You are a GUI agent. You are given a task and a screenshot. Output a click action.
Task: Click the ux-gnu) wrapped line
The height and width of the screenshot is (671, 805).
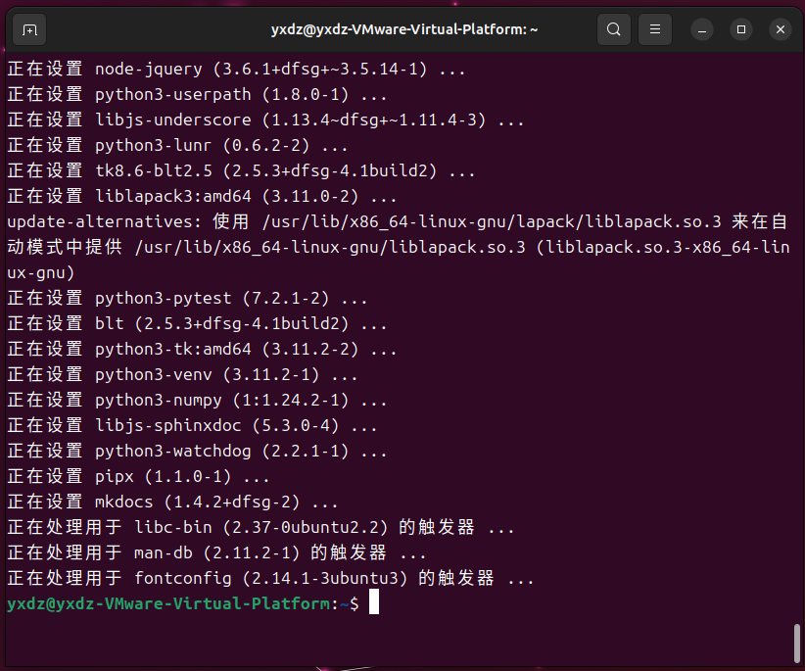click(x=41, y=272)
